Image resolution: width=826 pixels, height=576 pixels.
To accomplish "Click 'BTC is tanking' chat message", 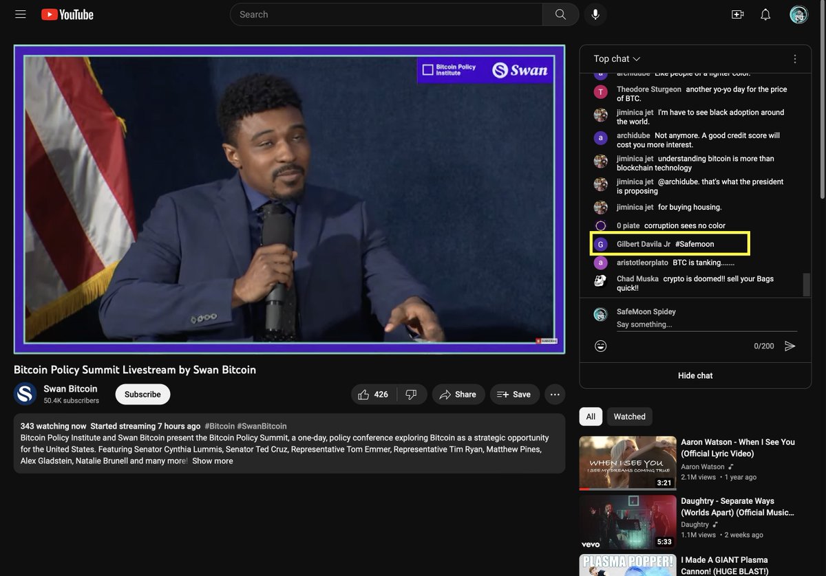I will tap(703, 263).
